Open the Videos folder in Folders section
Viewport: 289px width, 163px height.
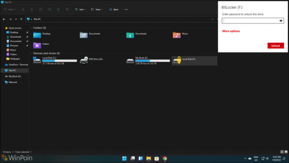tap(37, 45)
